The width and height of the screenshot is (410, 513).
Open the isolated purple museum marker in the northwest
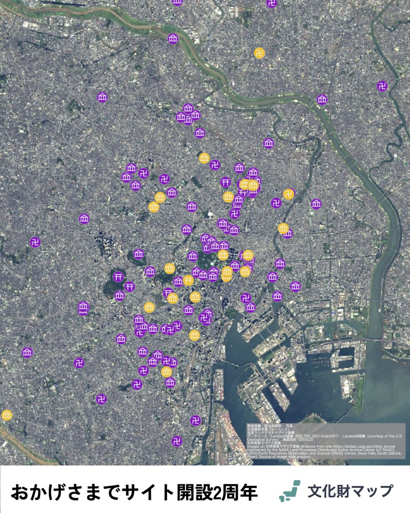(102, 97)
